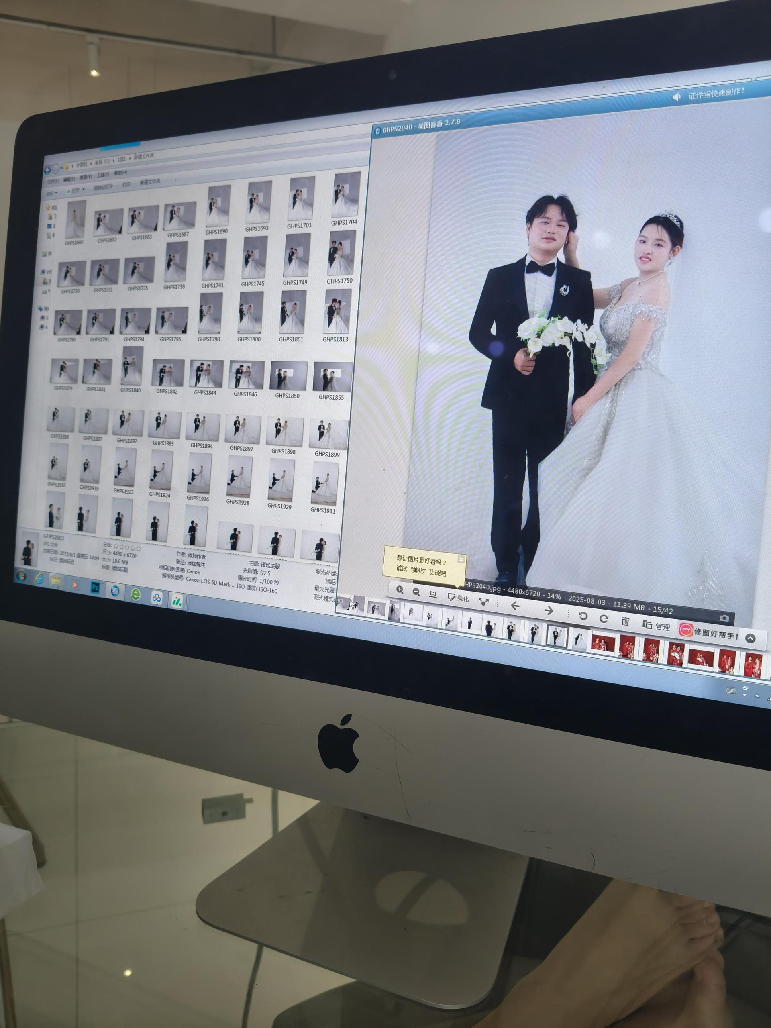This screenshot has height=1028, width=771.
Task: Open the File Explorer taskbar icon
Action: [x=57, y=582]
